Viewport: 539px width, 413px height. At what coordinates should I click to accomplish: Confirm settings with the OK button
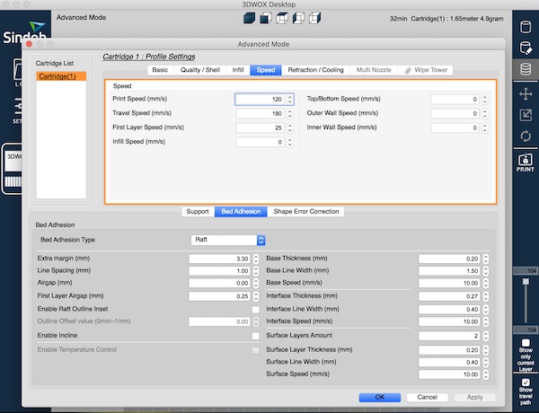(x=380, y=397)
